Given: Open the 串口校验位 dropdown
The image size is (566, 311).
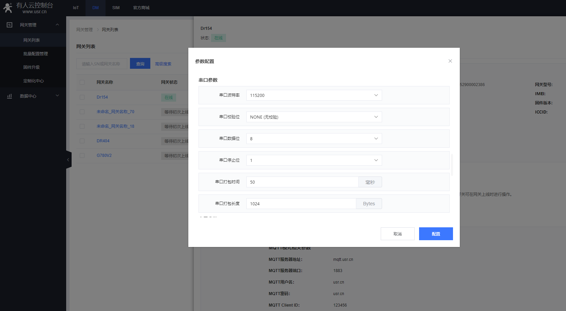Looking at the screenshot, I should [x=314, y=117].
